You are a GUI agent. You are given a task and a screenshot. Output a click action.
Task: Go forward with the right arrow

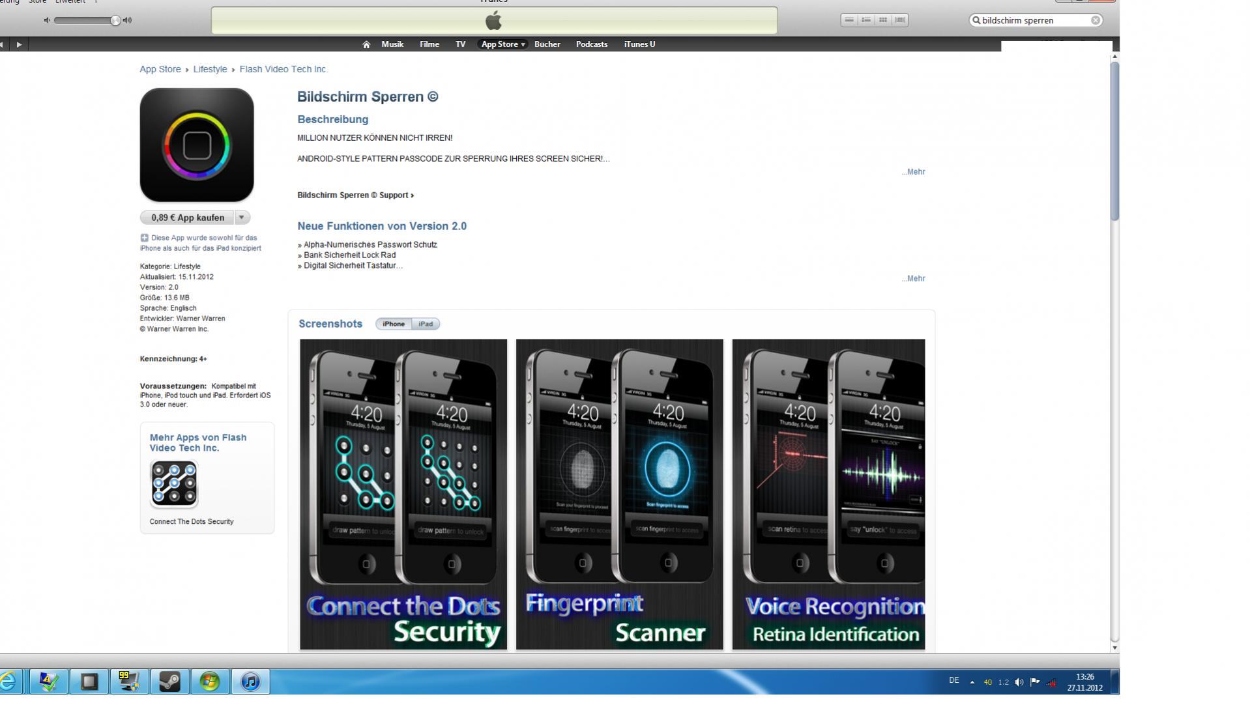point(19,44)
